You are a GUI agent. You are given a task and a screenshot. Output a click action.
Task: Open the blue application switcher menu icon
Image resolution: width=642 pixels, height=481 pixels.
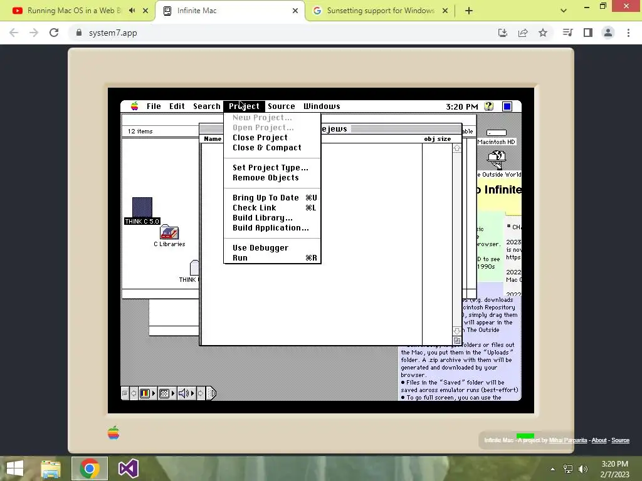pos(507,106)
